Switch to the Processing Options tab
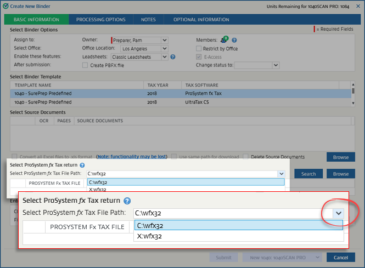 100,20
